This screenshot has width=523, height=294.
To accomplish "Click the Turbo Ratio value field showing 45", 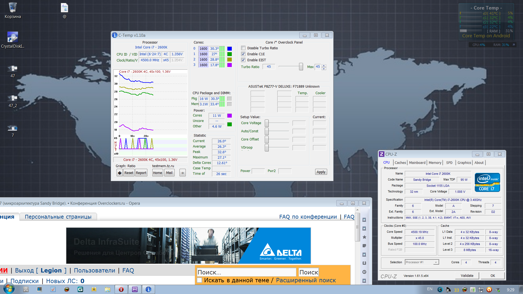I will [269, 66].
